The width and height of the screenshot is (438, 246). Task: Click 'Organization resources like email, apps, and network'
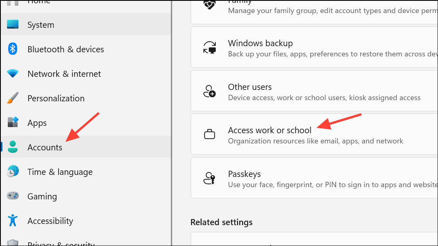tap(315, 141)
